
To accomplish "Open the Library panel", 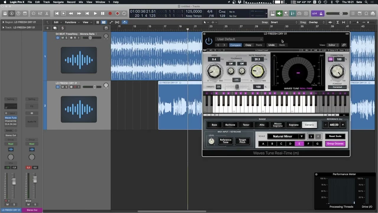I will [5, 13].
